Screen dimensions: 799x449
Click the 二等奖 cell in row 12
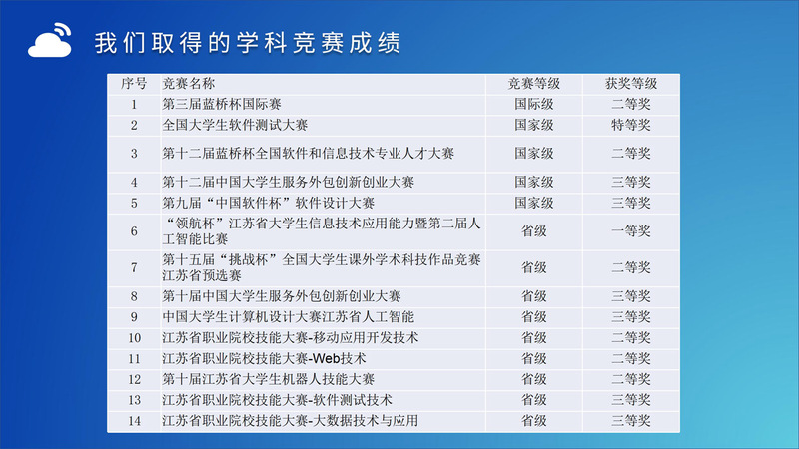click(x=631, y=380)
